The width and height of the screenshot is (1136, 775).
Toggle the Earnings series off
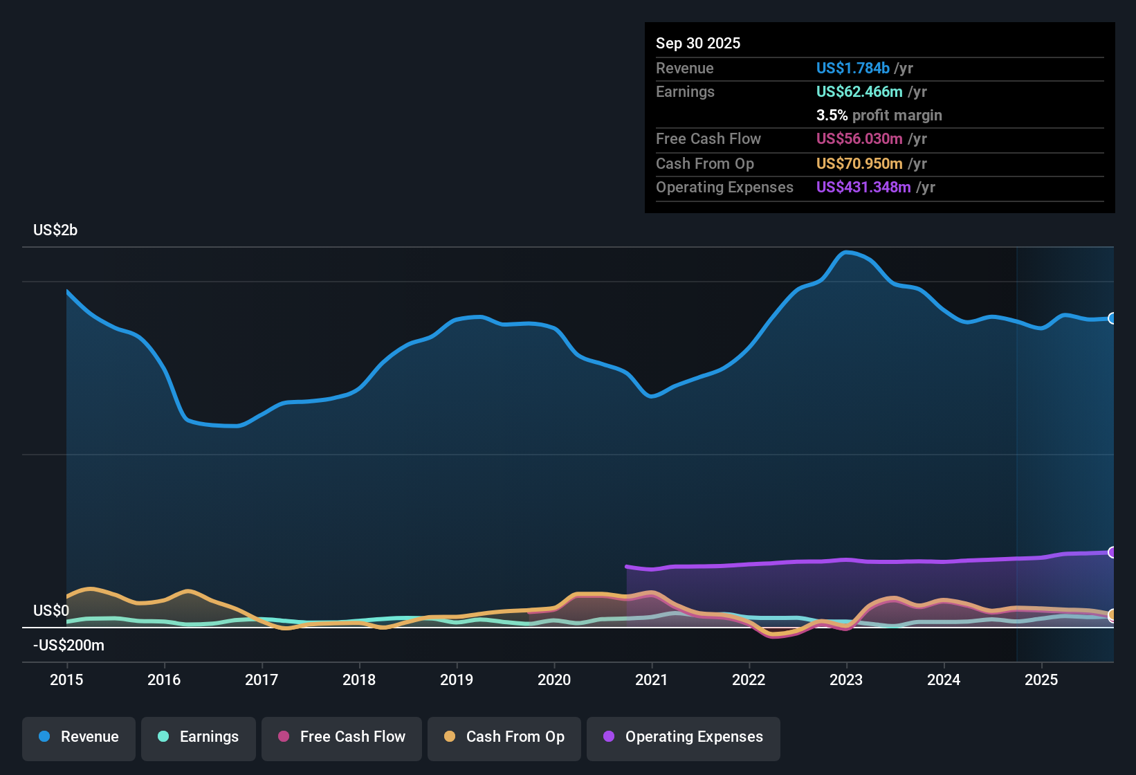click(199, 737)
